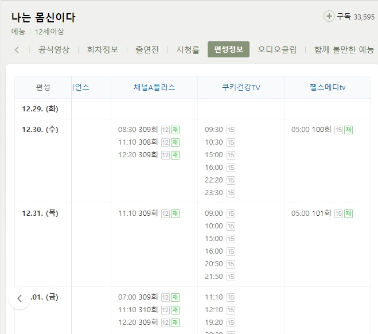Click the 09:30 쿠키건강TV time slot
Viewport: 378px width, 334px height.
[214, 130]
